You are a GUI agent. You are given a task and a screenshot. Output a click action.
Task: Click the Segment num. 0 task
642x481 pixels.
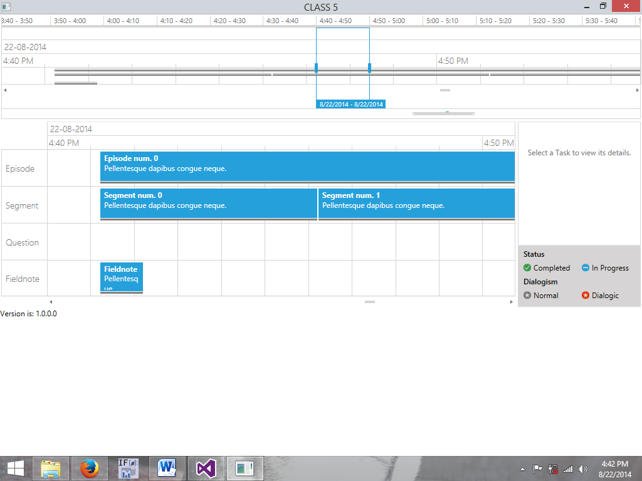208,204
